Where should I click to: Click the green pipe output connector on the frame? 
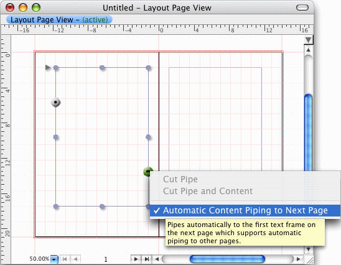click(x=148, y=172)
